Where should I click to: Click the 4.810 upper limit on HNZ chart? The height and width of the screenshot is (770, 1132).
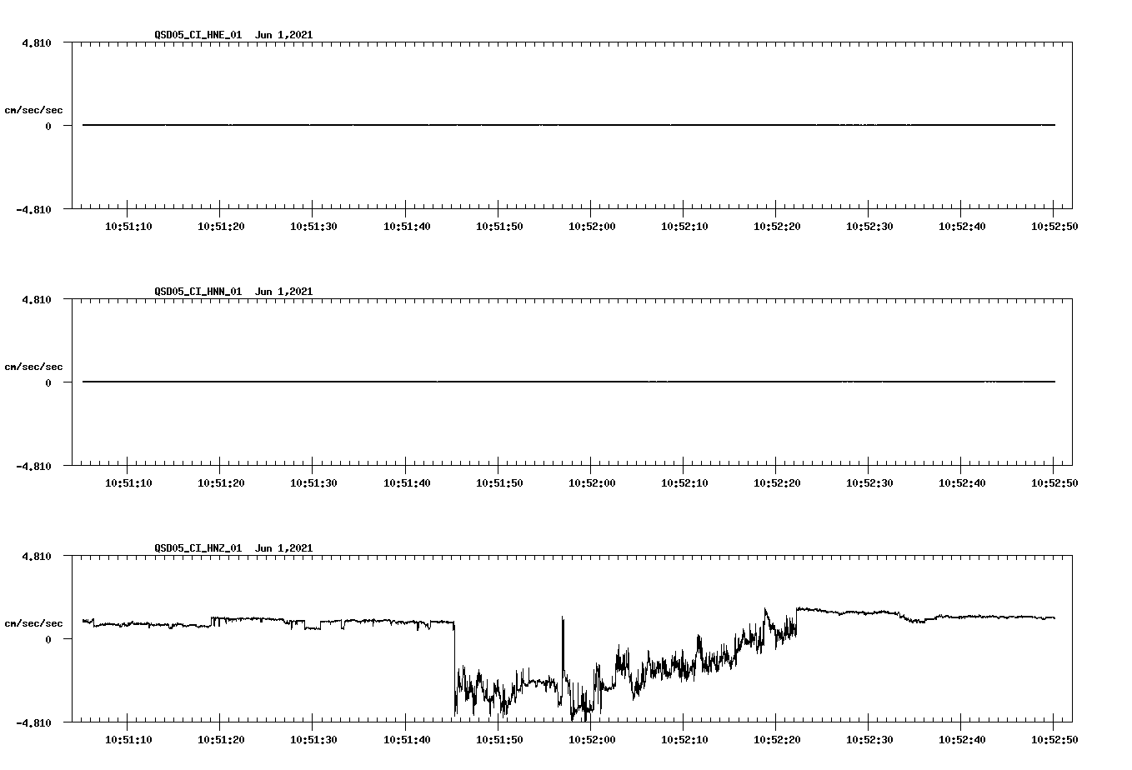pyautogui.click(x=37, y=556)
